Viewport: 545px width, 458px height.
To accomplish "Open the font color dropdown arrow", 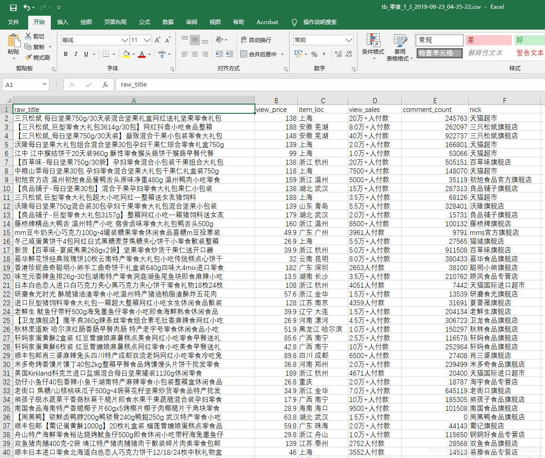I will click(x=150, y=55).
